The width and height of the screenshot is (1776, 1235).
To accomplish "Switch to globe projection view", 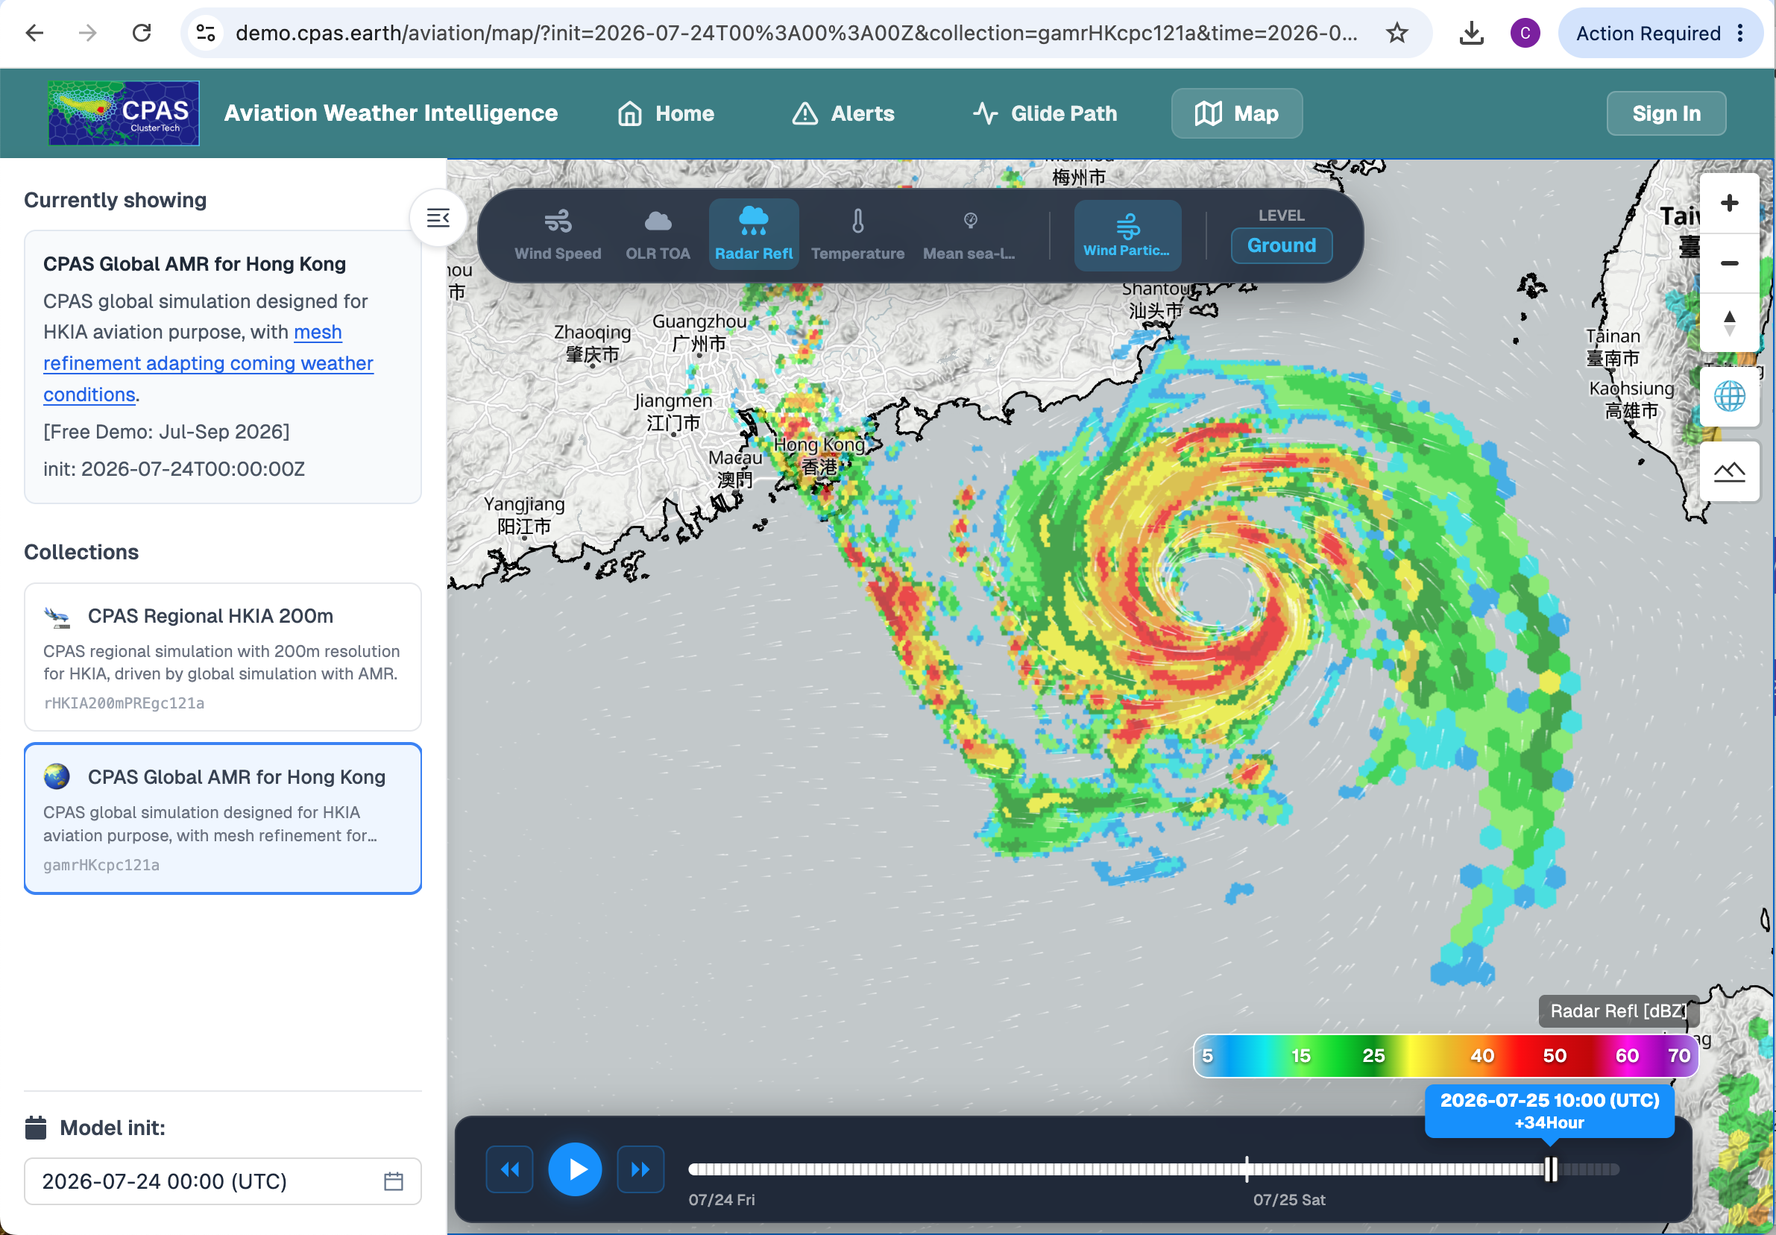I will (1729, 396).
